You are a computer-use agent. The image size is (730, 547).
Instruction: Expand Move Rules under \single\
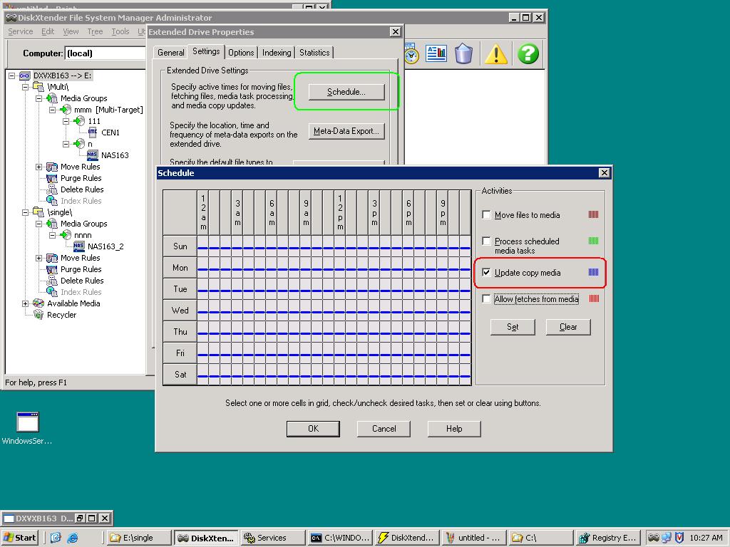tap(39, 258)
